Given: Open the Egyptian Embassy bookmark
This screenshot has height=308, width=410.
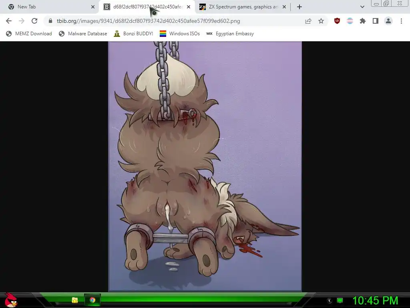Looking at the screenshot, I should [x=230, y=34].
